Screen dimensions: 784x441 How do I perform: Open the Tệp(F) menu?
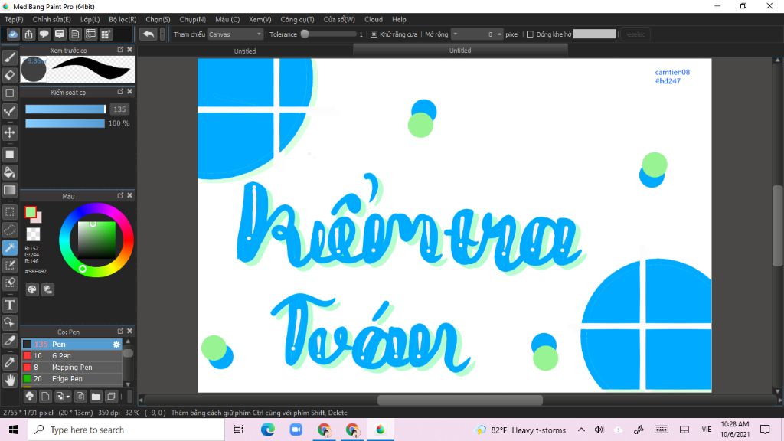[x=14, y=19]
